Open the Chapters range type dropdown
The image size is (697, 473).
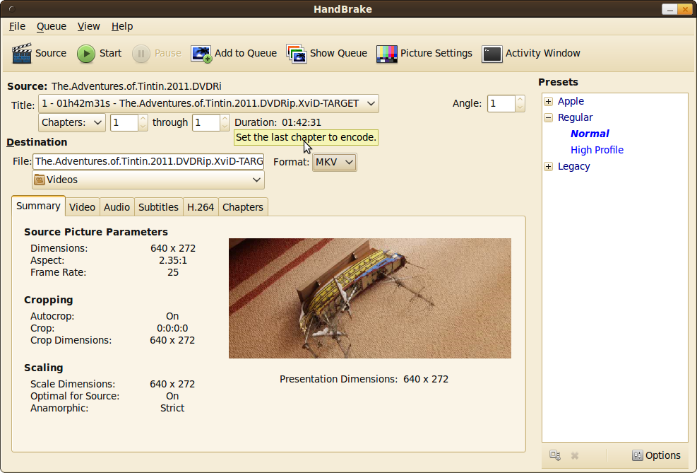72,122
